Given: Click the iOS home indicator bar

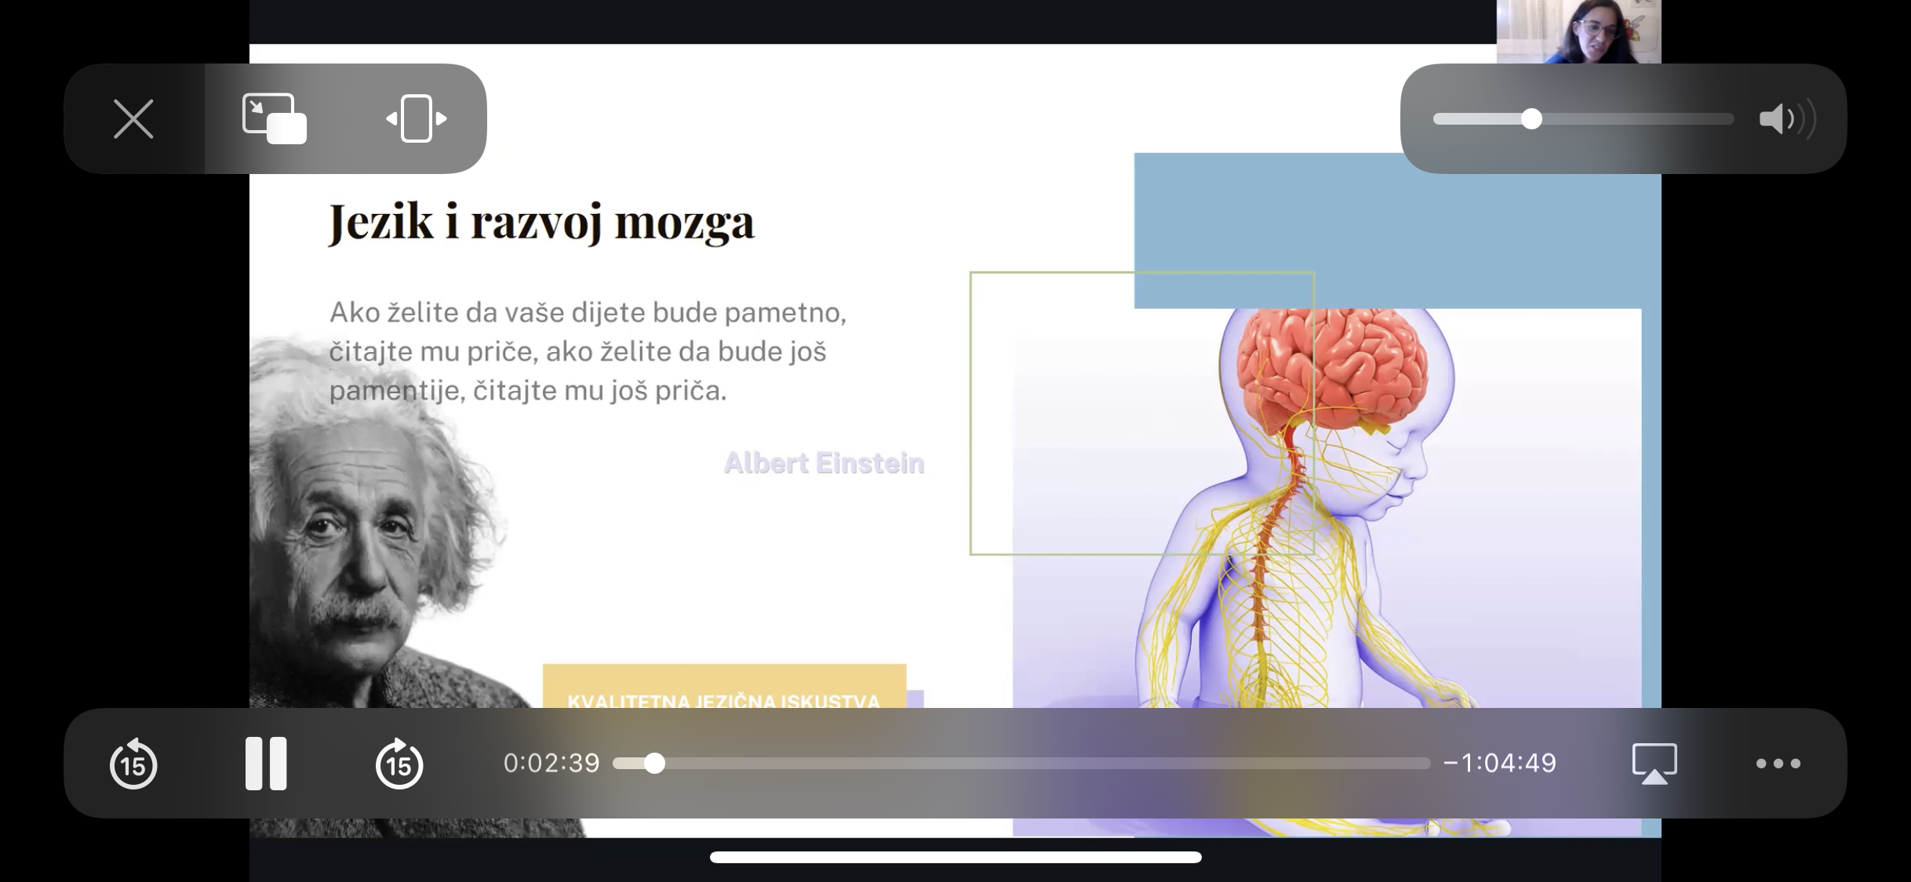Looking at the screenshot, I should (x=955, y=857).
